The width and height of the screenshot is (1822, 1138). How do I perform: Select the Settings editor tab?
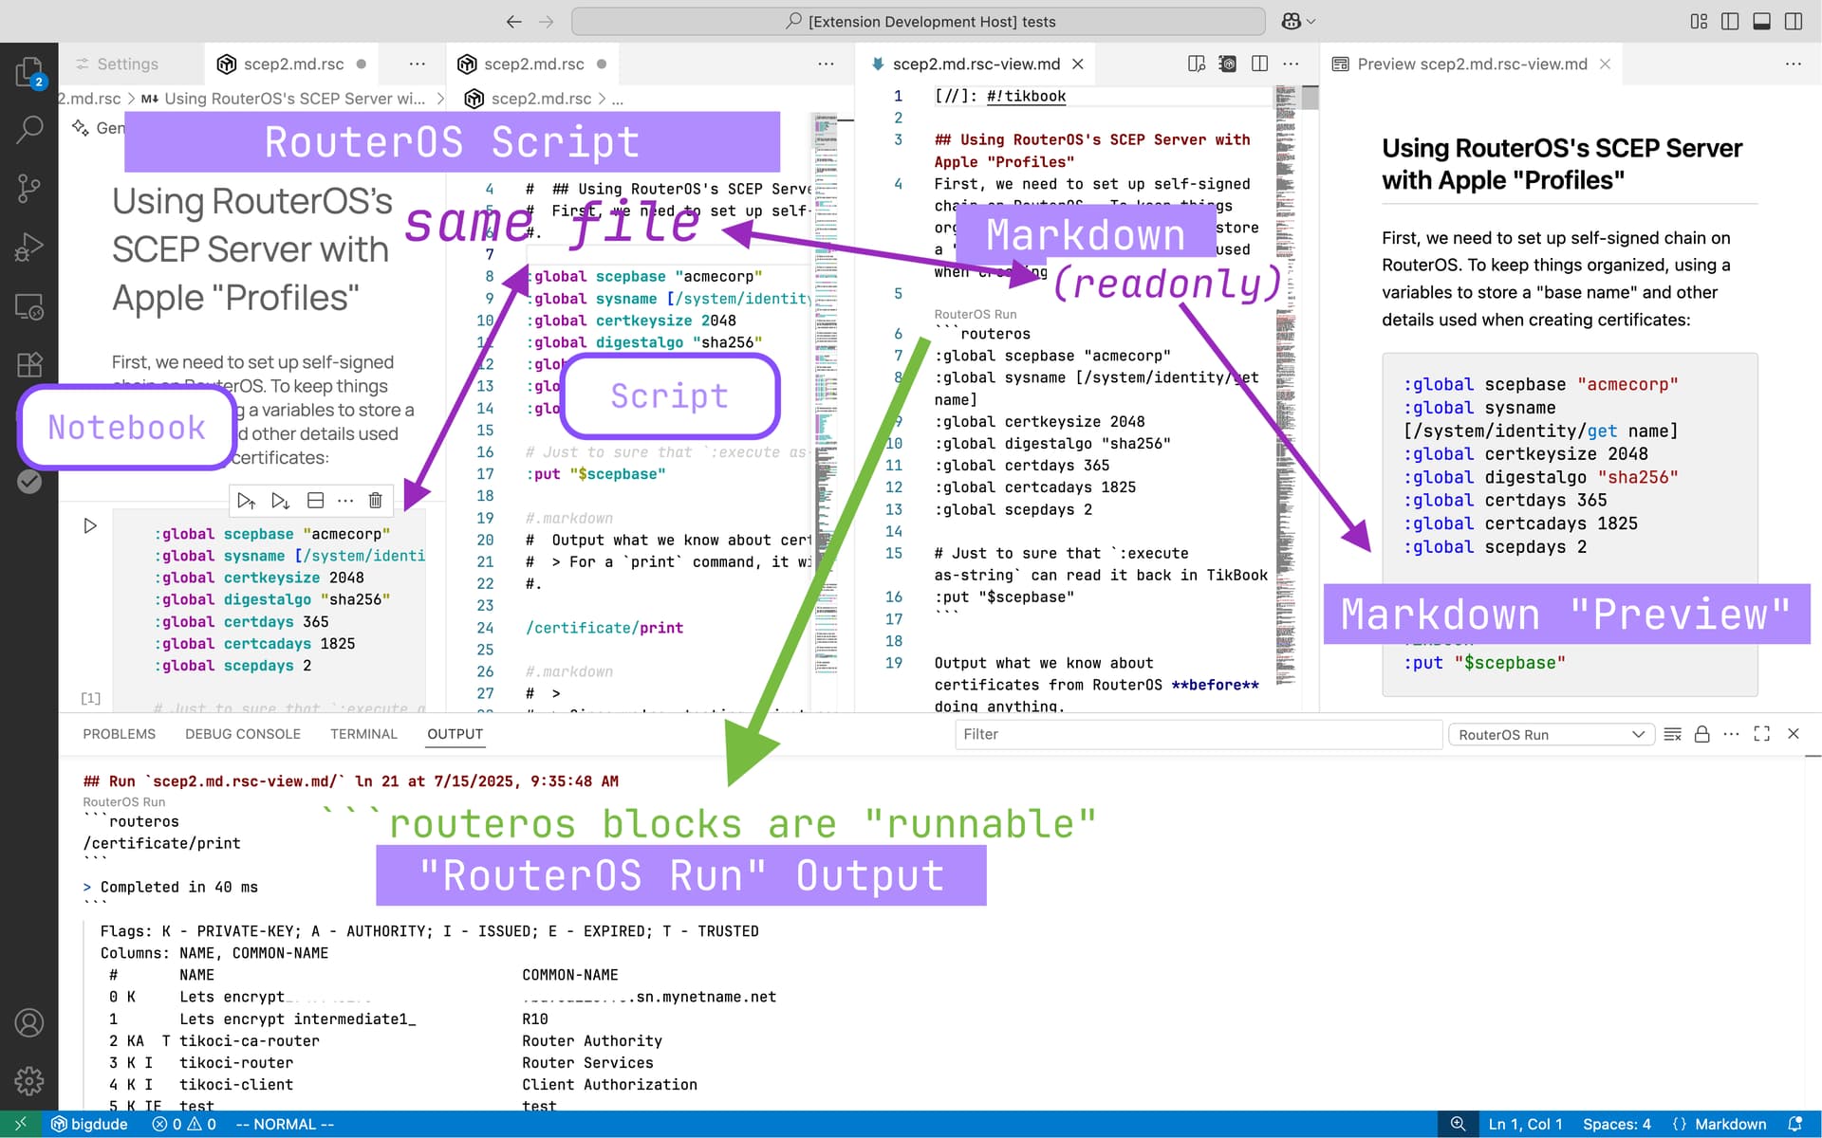pyautogui.click(x=127, y=64)
